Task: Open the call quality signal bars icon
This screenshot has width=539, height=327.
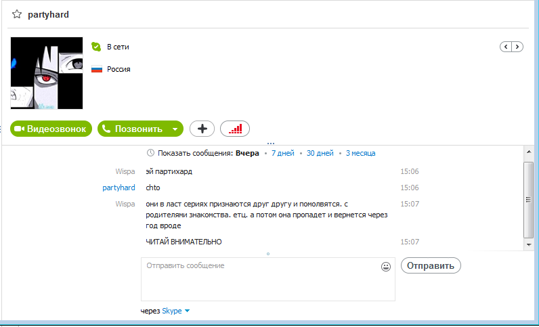Action: click(235, 129)
